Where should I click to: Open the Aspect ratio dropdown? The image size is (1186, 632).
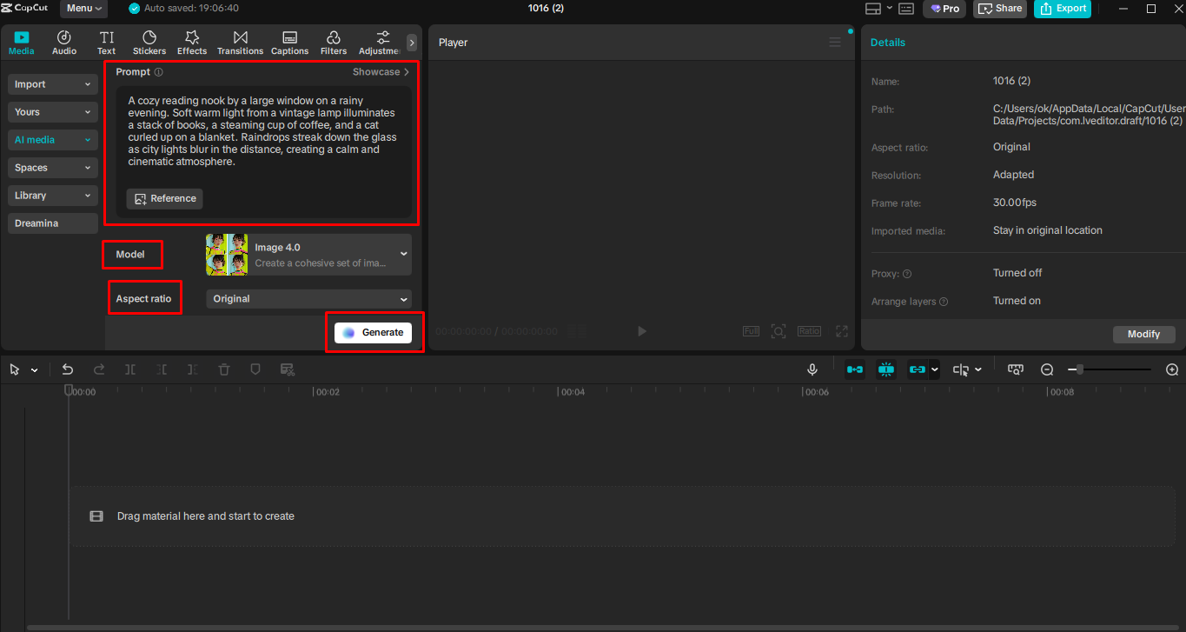[308, 298]
